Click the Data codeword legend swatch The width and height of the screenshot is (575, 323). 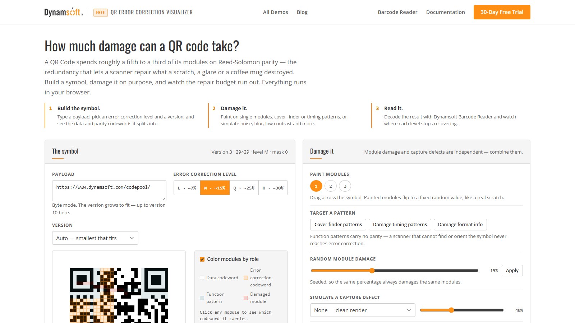click(x=202, y=278)
